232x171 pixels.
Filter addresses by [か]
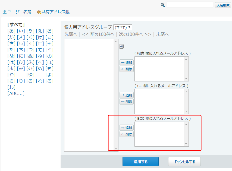11,37
